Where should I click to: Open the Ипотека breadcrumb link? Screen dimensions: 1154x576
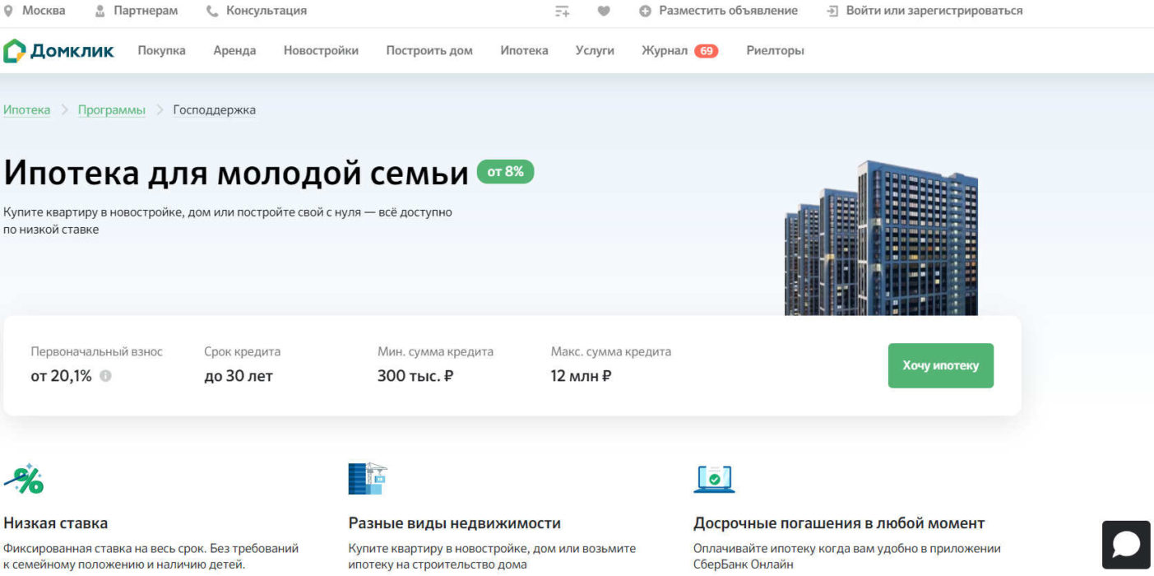click(x=25, y=109)
